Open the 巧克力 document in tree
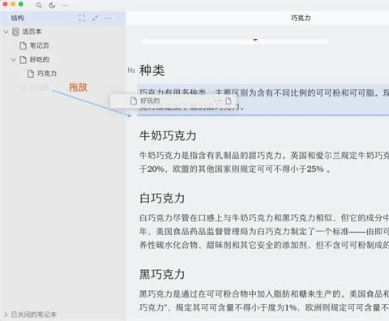389x321 pixels. coord(47,74)
